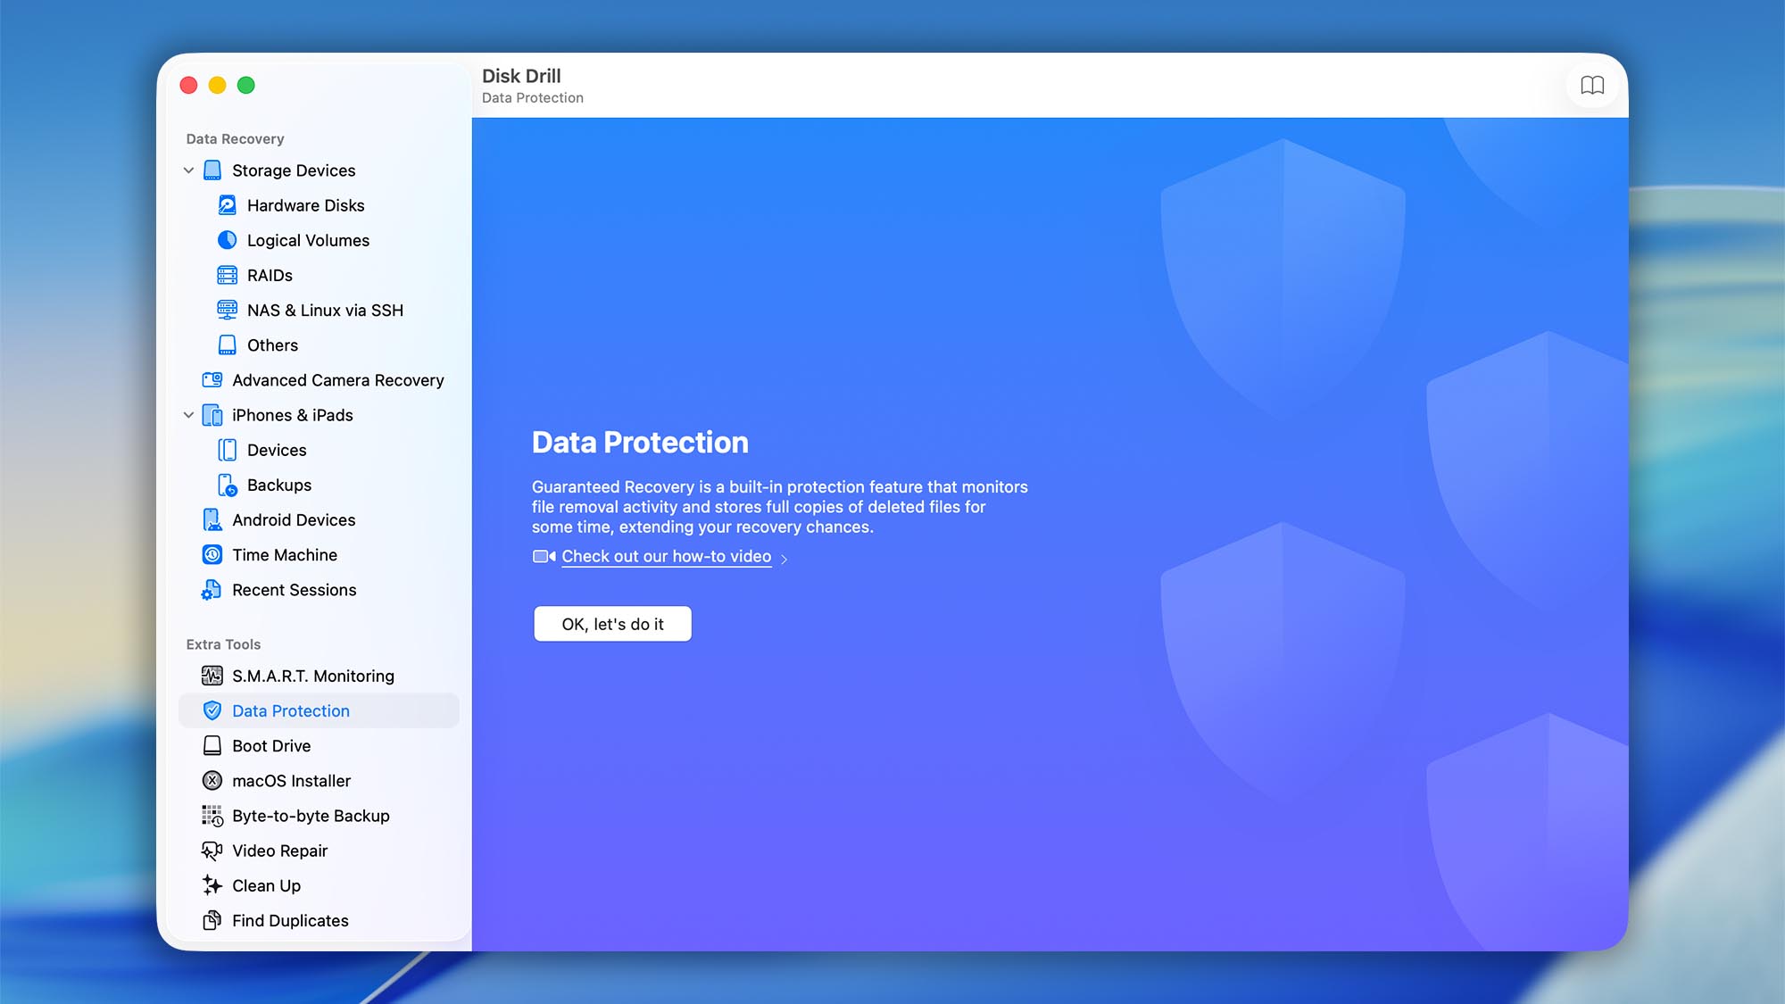Screen dimensions: 1785x1004
Task: Maximize the Disk Drill window with green button
Action: point(246,85)
